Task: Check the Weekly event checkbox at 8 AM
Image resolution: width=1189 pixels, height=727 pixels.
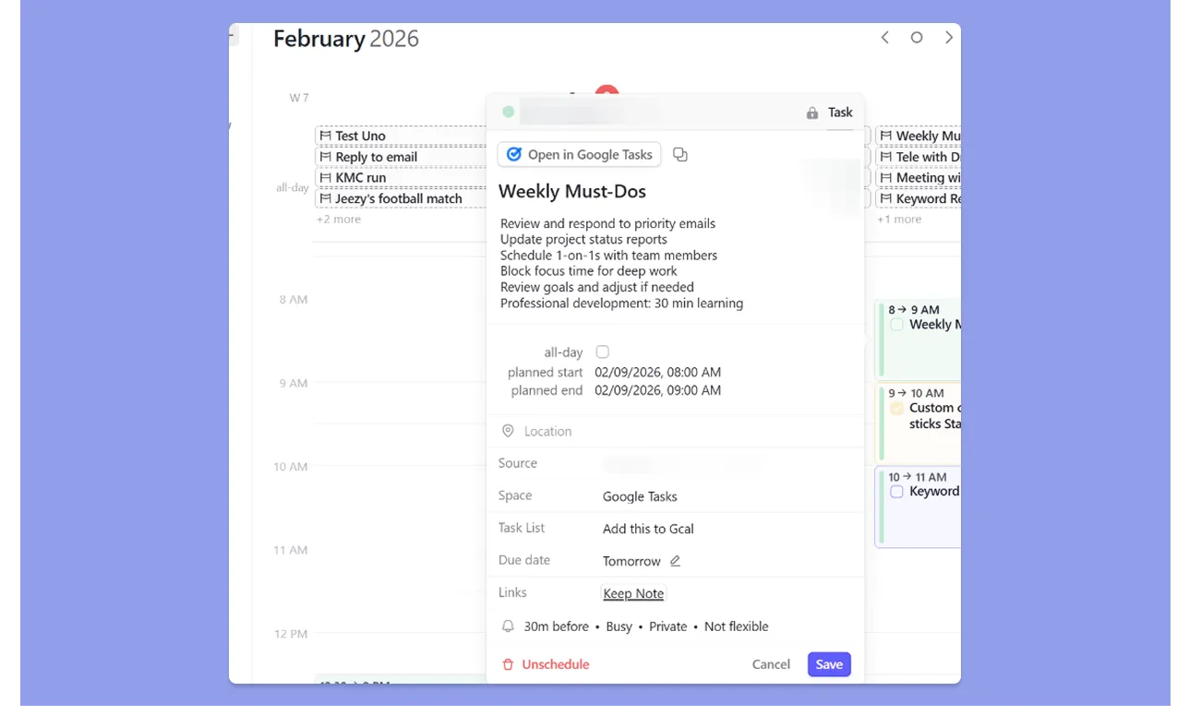Action: click(896, 324)
